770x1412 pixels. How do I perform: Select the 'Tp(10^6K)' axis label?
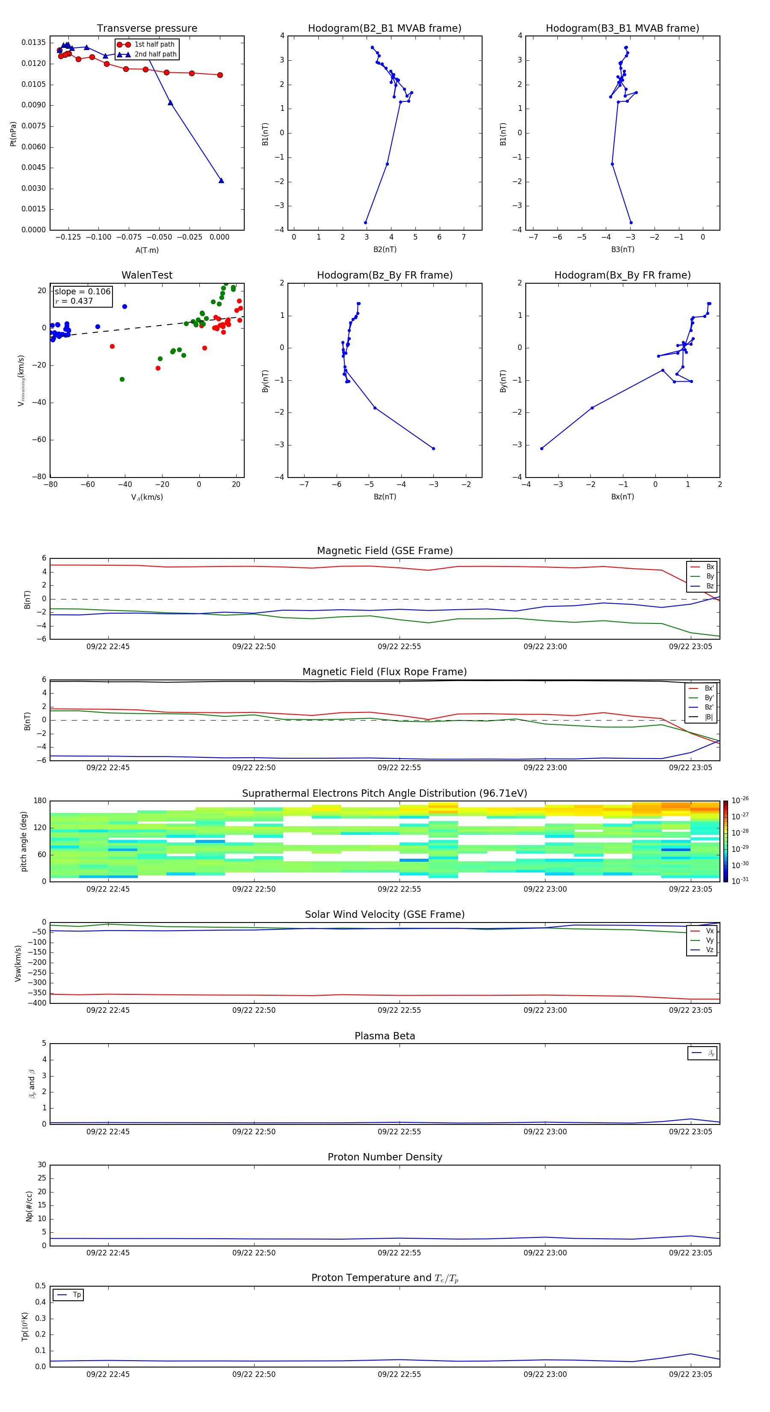[x=25, y=1326]
